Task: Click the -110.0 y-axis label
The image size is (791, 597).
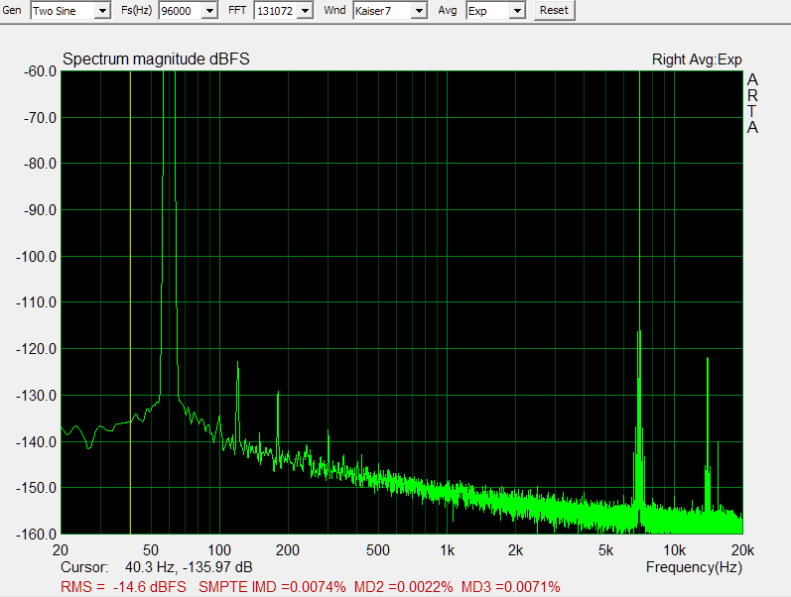Action: click(37, 302)
